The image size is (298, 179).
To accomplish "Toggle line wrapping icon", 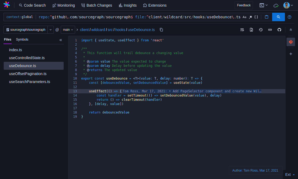I will coord(242,30).
